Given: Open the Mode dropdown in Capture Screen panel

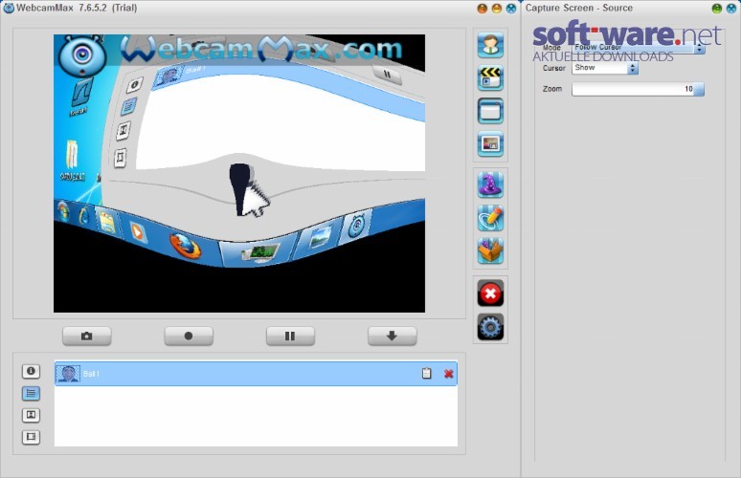Looking at the screenshot, I should point(639,48).
